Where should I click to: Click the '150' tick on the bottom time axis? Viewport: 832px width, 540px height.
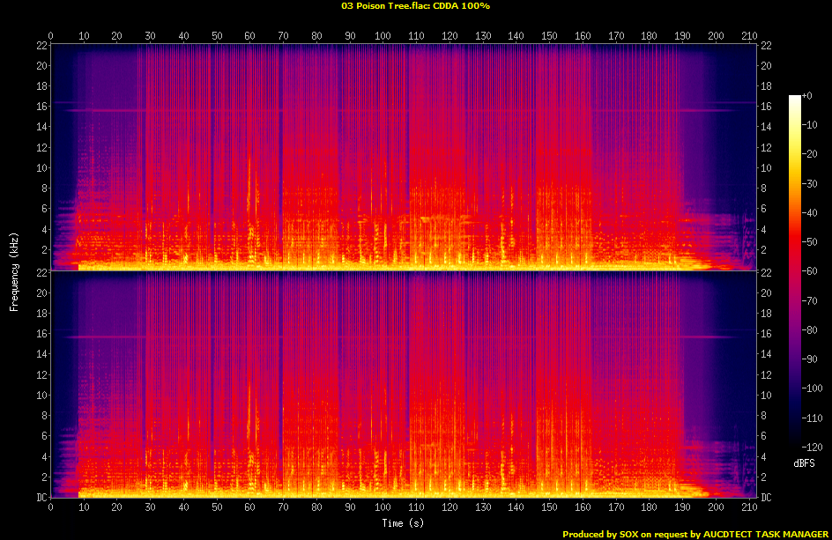[x=549, y=507]
